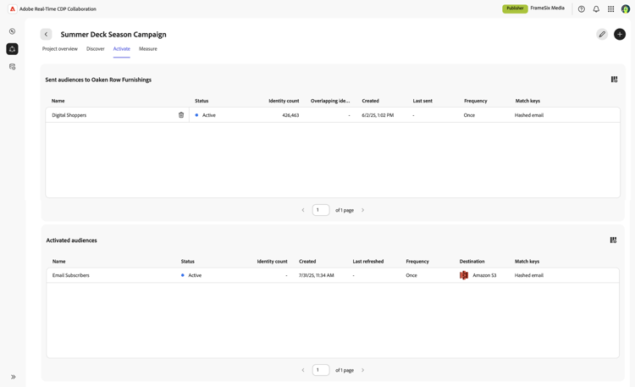Open the user profile avatar menu
Viewport: 635px width, 387px height.
pyautogui.click(x=626, y=9)
